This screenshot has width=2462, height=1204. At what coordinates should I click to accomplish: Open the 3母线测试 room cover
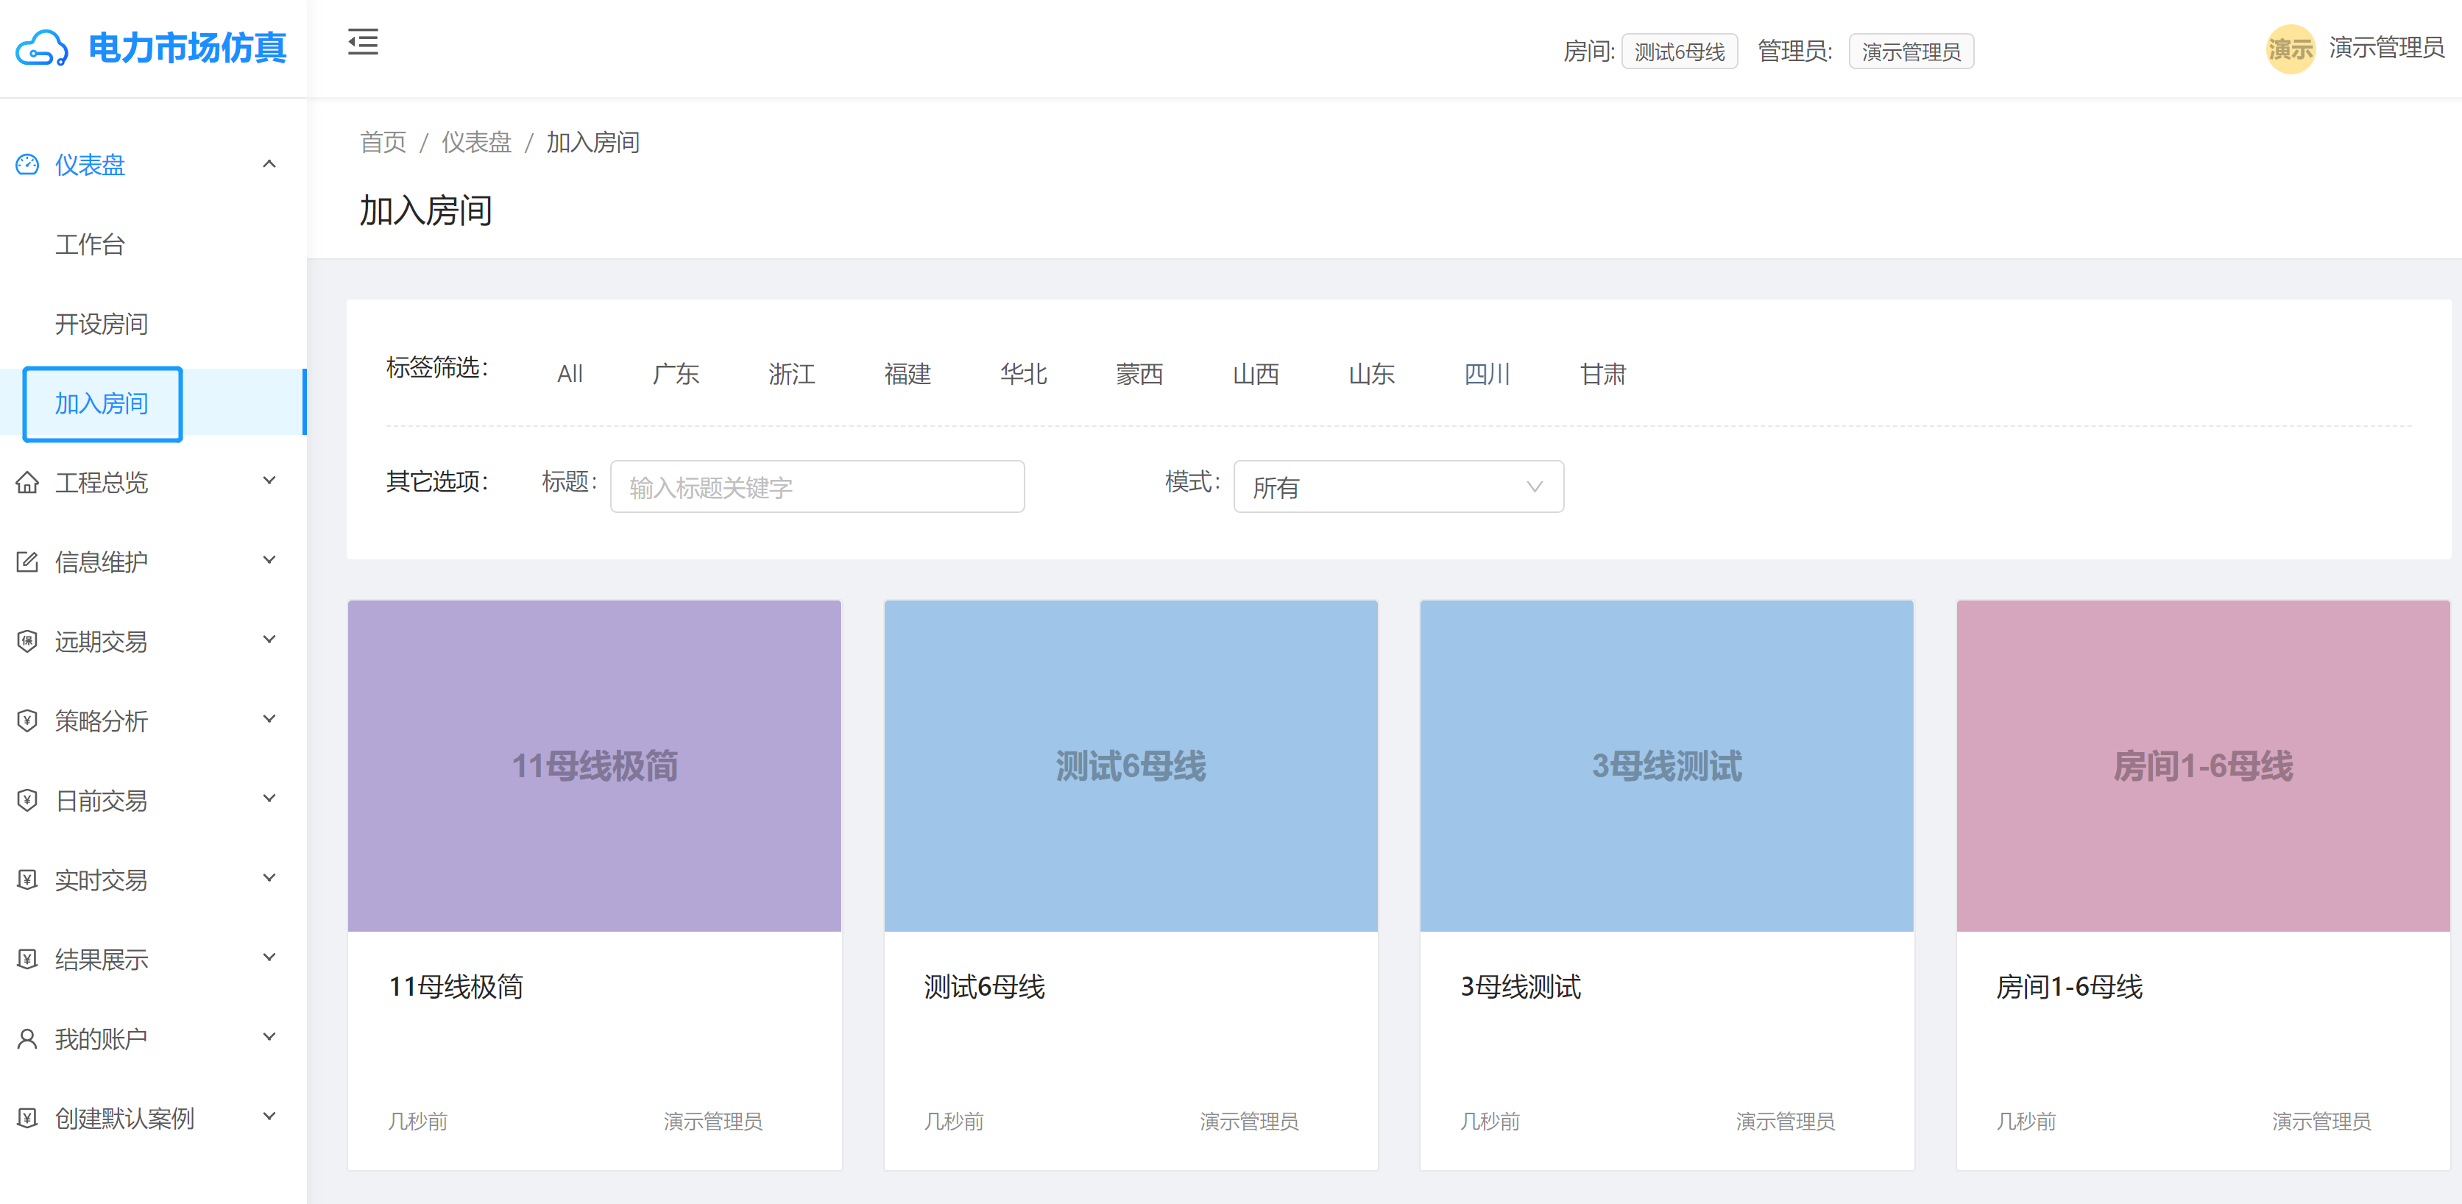[x=1667, y=766]
